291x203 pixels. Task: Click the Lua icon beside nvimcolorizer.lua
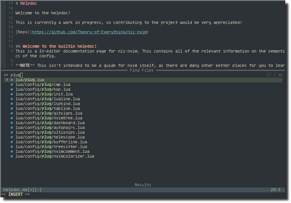(12, 156)
